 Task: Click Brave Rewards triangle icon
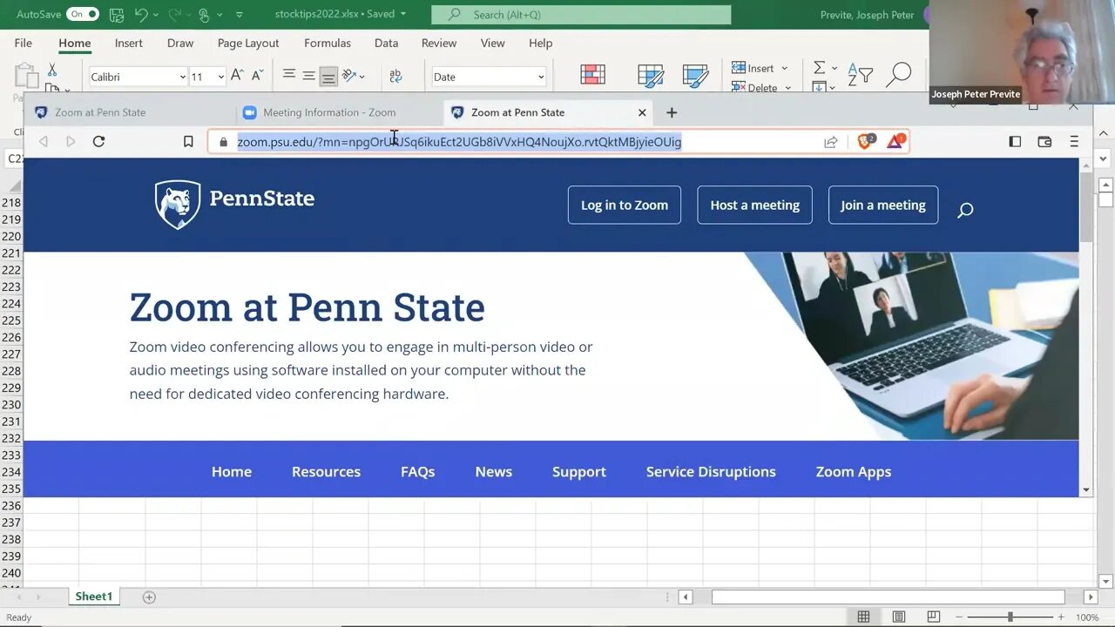click(895, 141)
